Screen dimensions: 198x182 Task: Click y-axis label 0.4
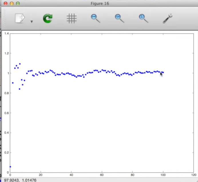coord(7,133)
